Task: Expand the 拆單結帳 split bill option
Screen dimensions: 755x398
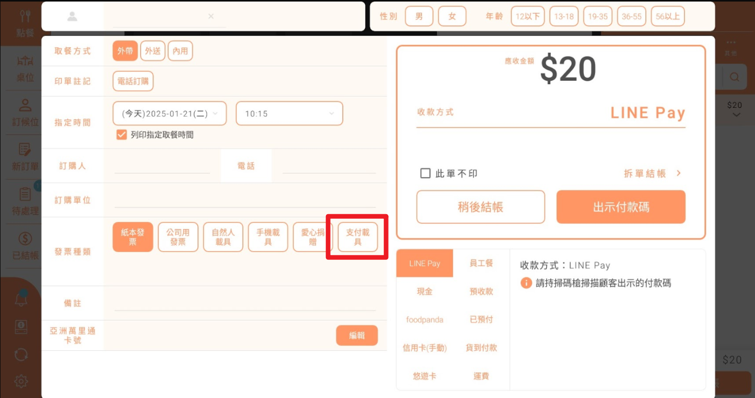Action: point(652,174)
